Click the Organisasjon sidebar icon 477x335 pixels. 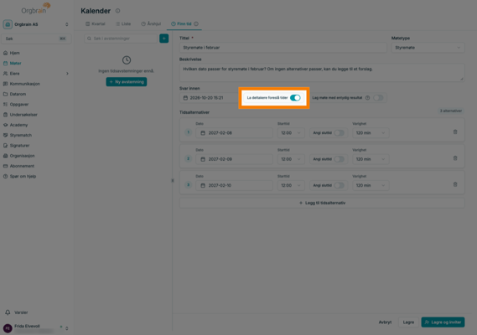pyautogui.click(x=6, y=156)
